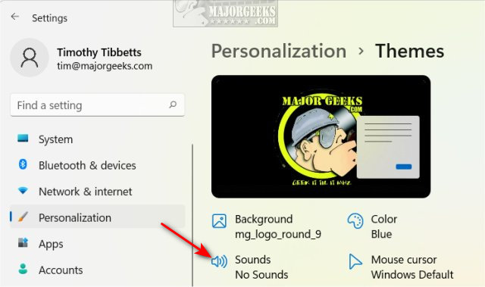Click the user profile avatar
Viewport: 485px width, 287px height.
(x=30, y=58)
